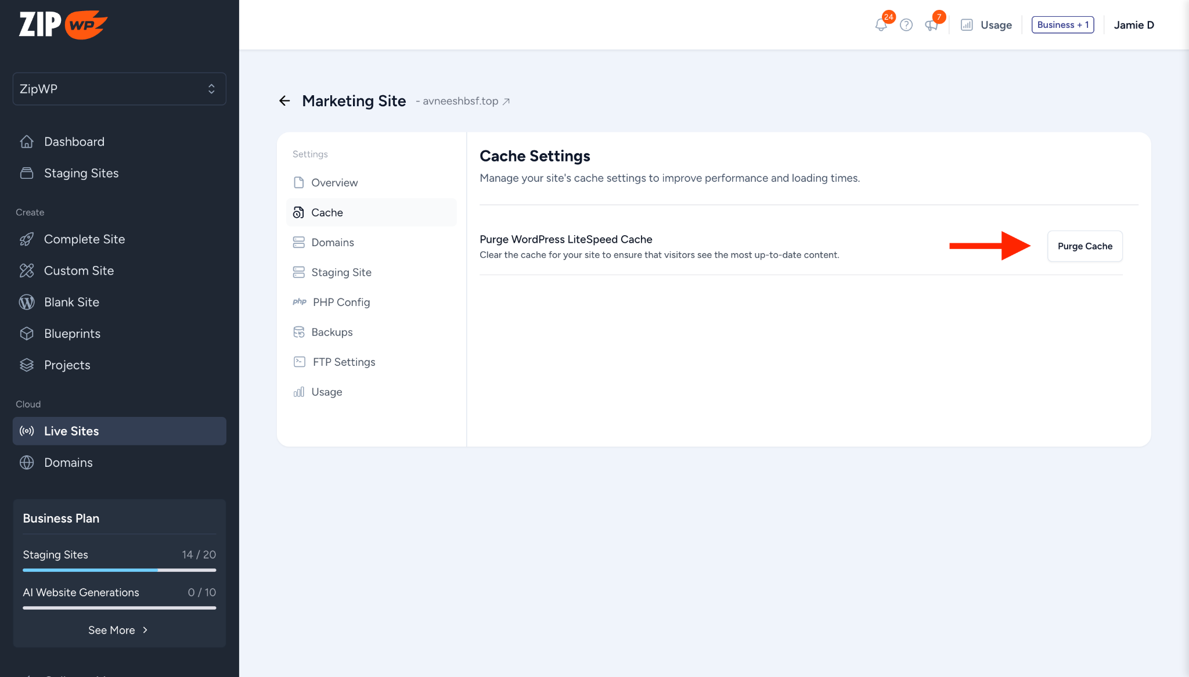The width and height of the screenshot is (1189, 677).
Task: Click the announcements megaphone icon
Action: 931,25
